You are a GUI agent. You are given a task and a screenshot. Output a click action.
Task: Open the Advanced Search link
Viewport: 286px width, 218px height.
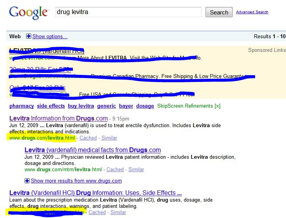coord(252,12)
